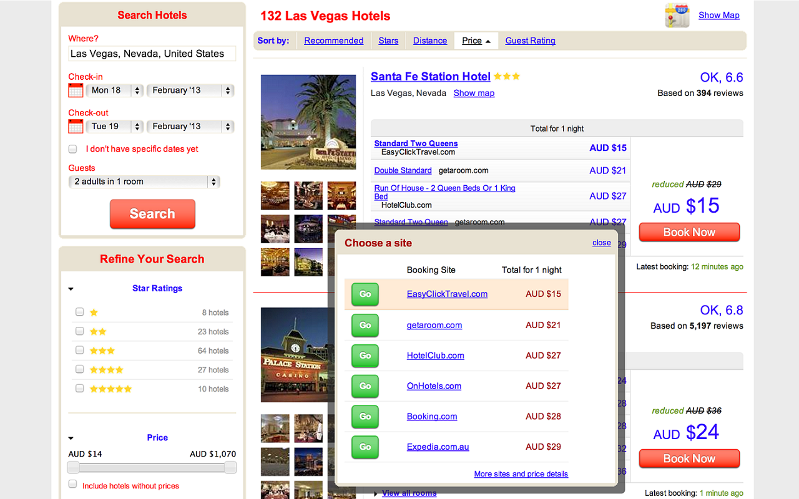Viewport: 799px width, 499px height.
Task: Click Go button for Expedia.com.au
Action: click(365, 447)
